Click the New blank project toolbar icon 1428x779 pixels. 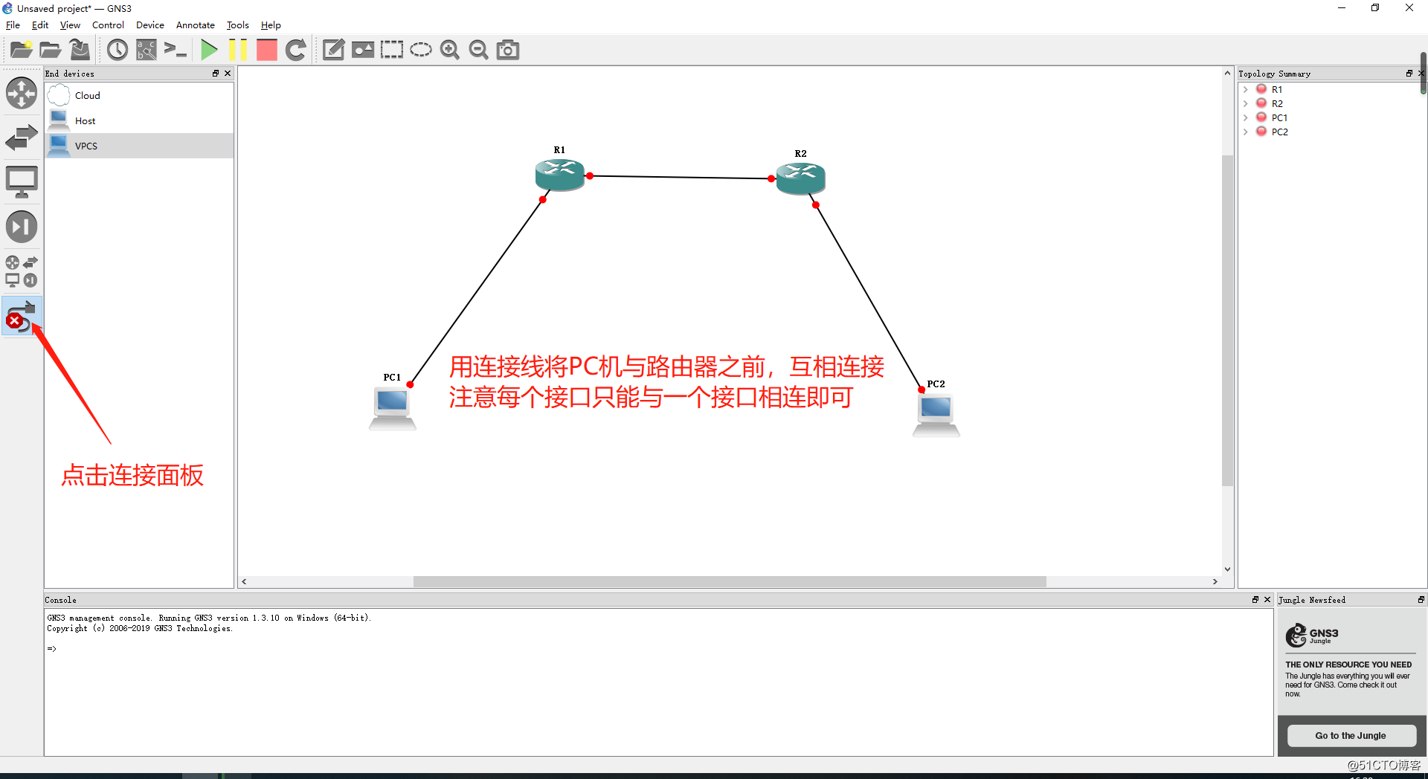coord(21,50)
